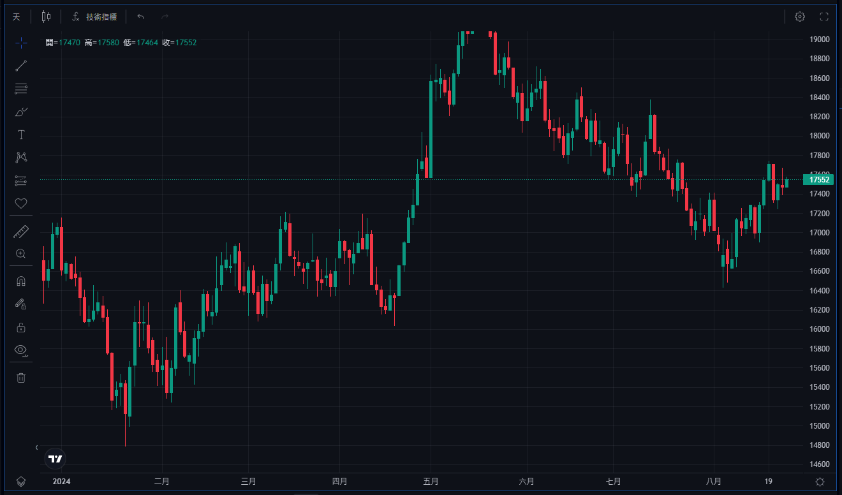Screen dimensions: 842x495
Task: Click the 二月 time axis label
Action: (162, 482)
